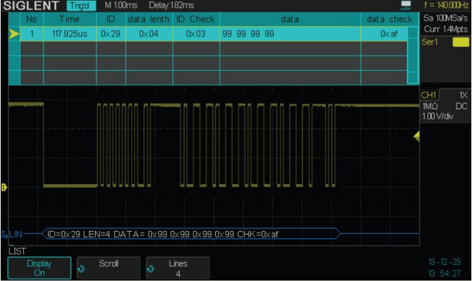Click the LIST menu title

click(x=17, y=251)
